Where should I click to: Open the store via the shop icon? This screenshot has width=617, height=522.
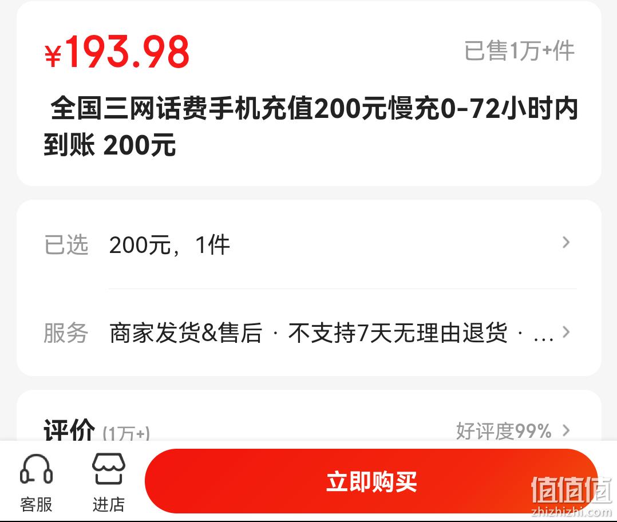click(x=109, y=469)
